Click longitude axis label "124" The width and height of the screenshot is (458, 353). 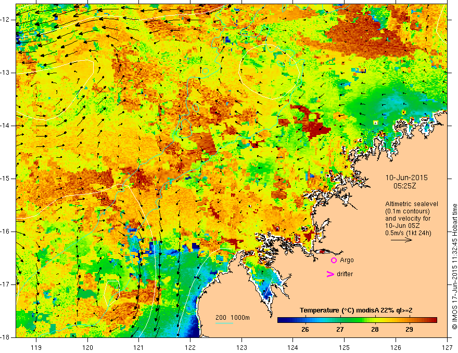293,347
